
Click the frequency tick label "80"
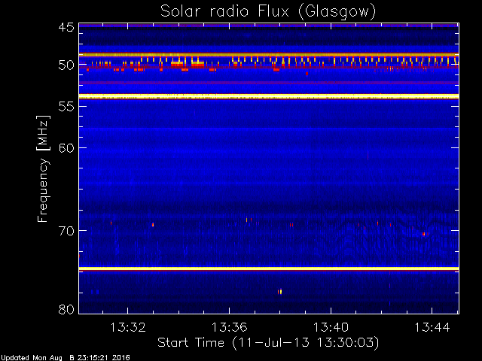coord(66,309)
